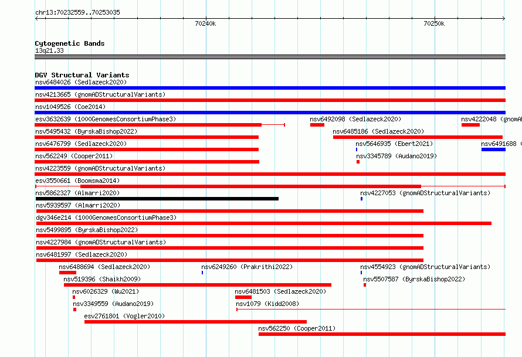The image size is (522, 357).
Task: Click nsv6481997 (Sedlazeck2020) label
Action: click(82, 254)
